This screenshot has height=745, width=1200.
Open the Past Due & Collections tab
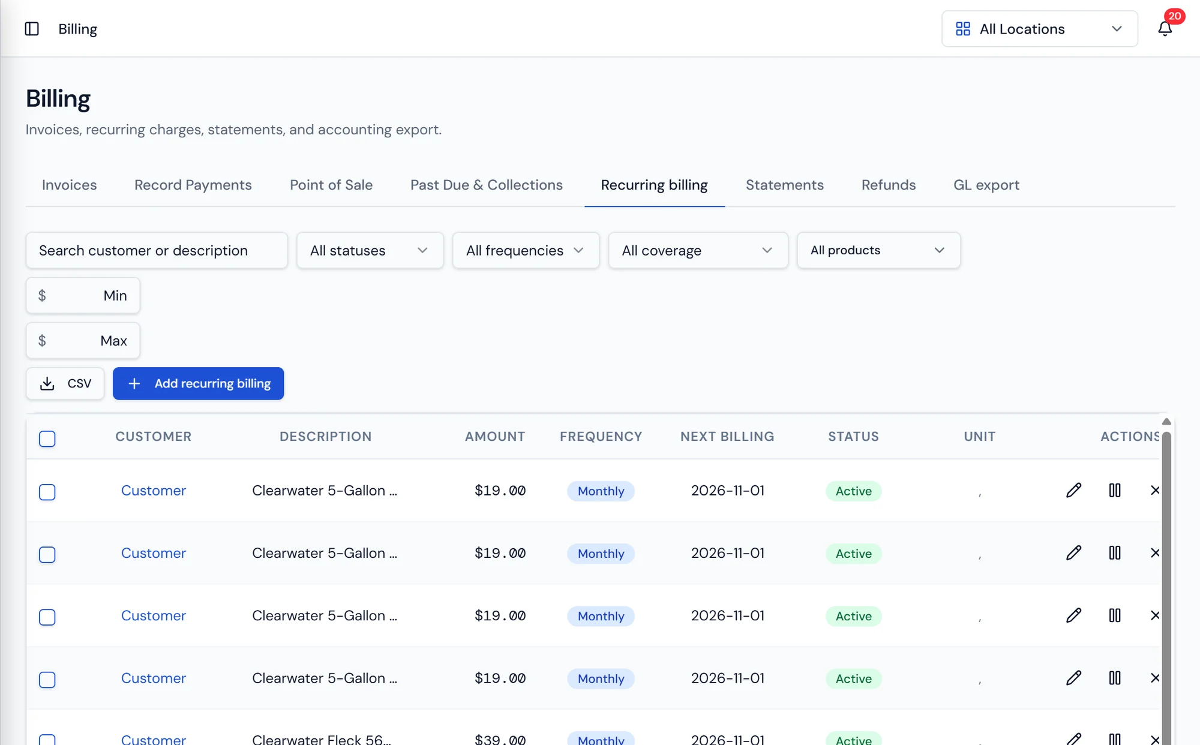[x=486, y=185]
